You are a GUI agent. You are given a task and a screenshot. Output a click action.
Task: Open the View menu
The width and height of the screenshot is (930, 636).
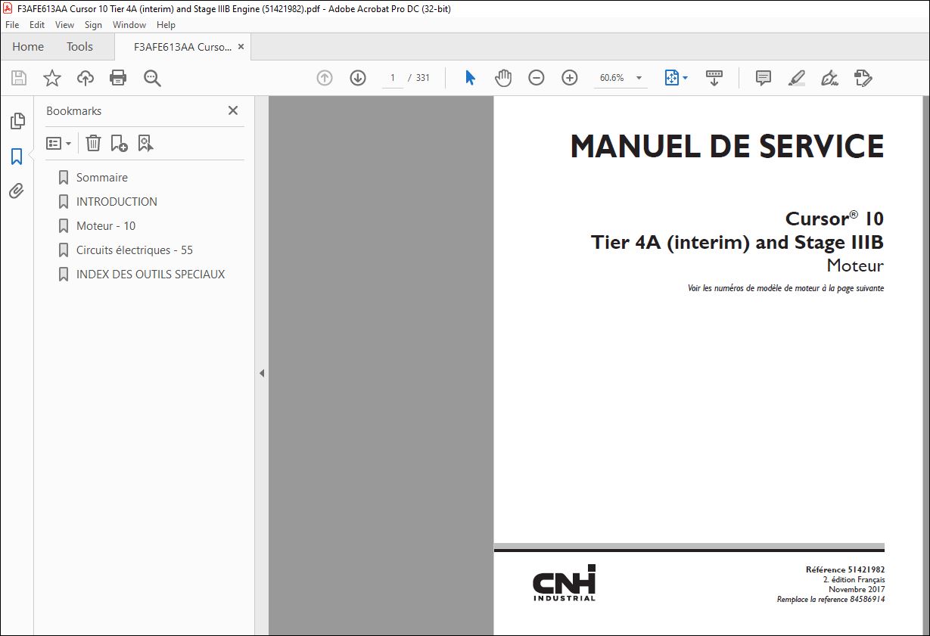click(x=64, y=25)
